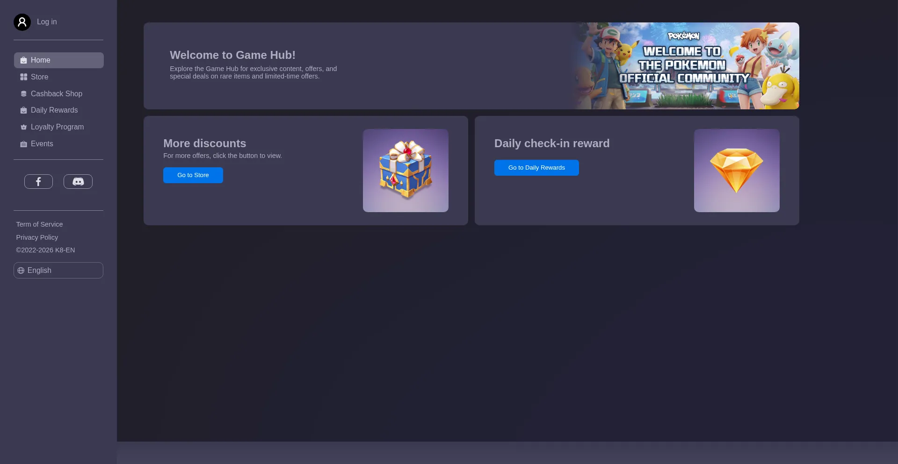Viewport: 898px width, 464px height.
Task: Click the orange diamond reward image
Action: [737, 171]
